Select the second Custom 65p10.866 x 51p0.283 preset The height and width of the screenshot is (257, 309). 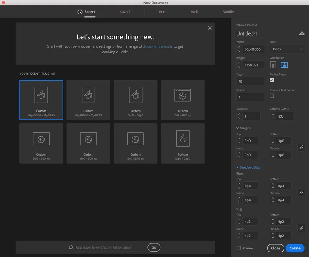pyautogui.click(x=88, y=100)
